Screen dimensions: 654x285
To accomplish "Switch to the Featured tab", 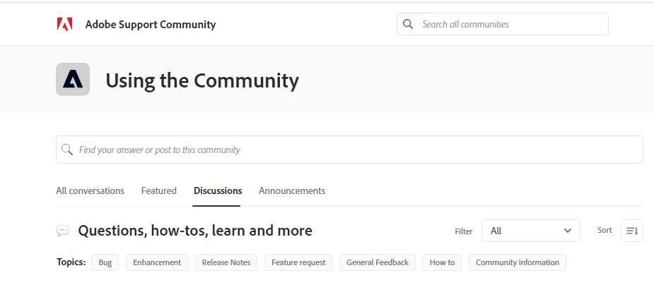I will coord(159,190).
